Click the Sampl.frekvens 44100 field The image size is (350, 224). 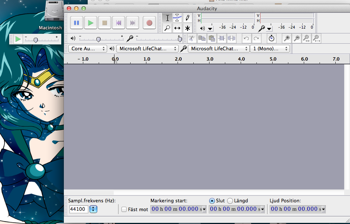click(79, 209)
